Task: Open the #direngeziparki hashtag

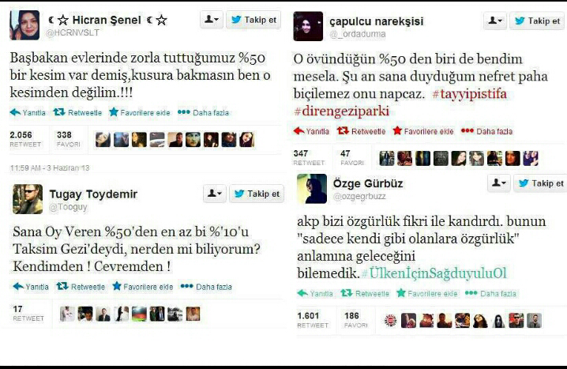Action: 342,111
